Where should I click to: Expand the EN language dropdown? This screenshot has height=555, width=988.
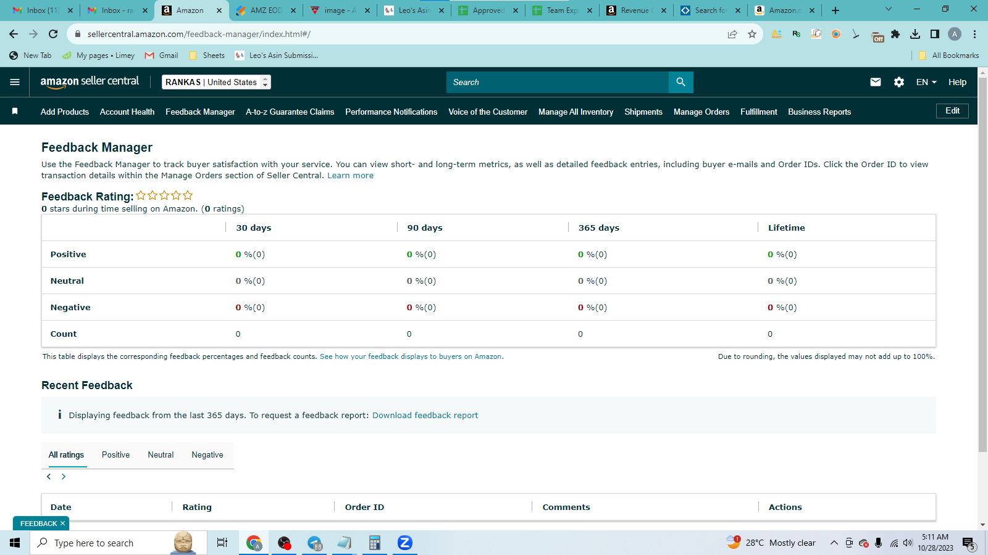coord(926,82)
